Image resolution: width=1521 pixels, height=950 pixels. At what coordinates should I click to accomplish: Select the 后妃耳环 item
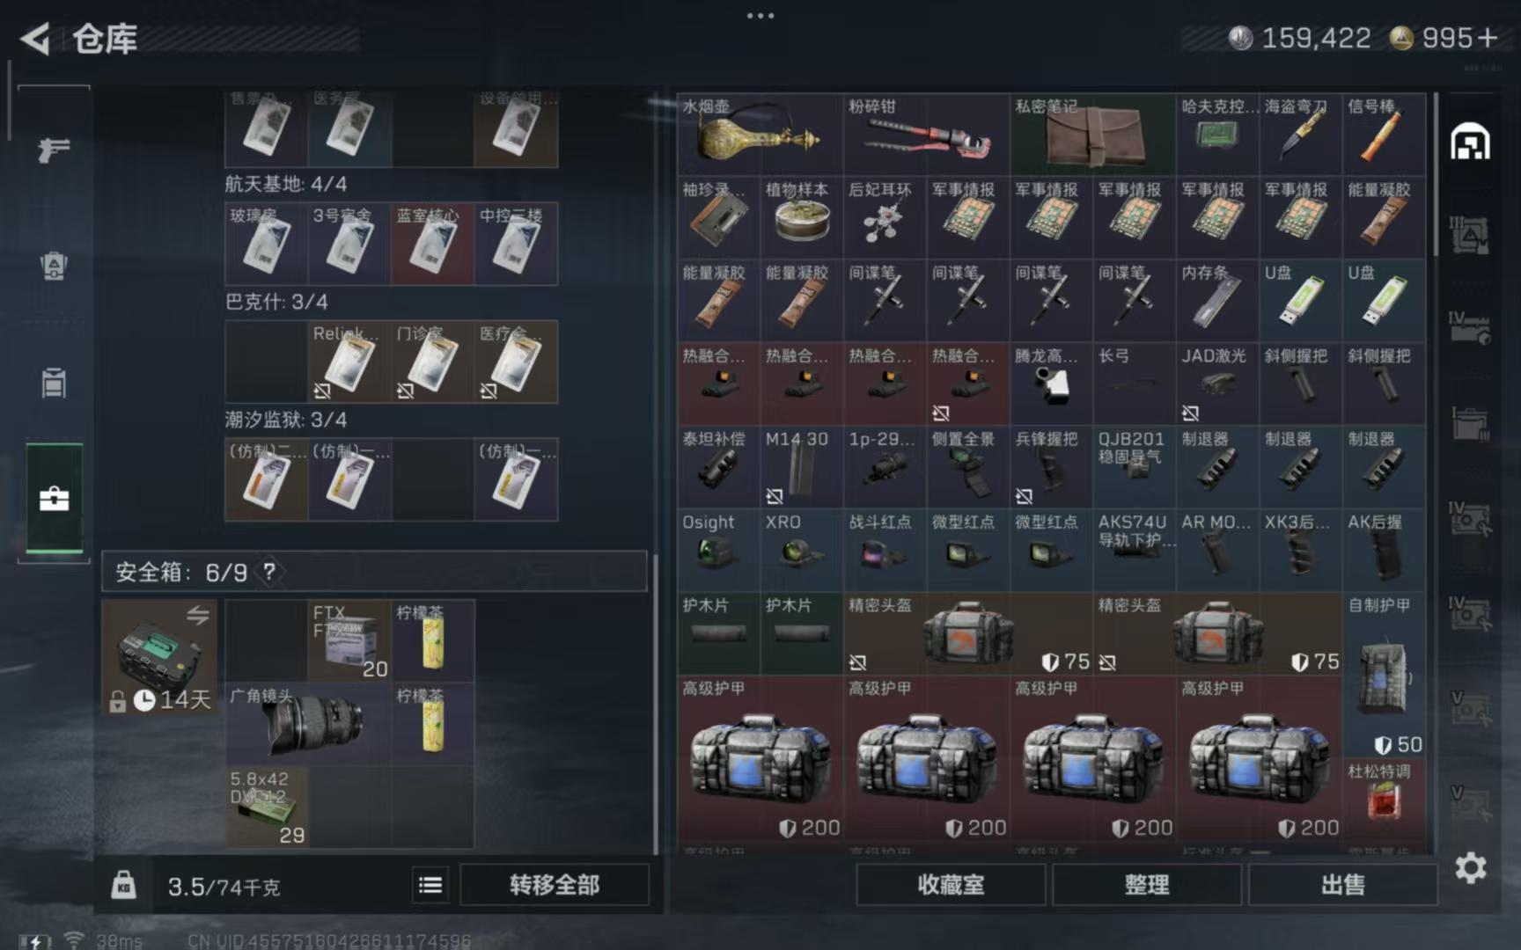click(x=885, y=216)
